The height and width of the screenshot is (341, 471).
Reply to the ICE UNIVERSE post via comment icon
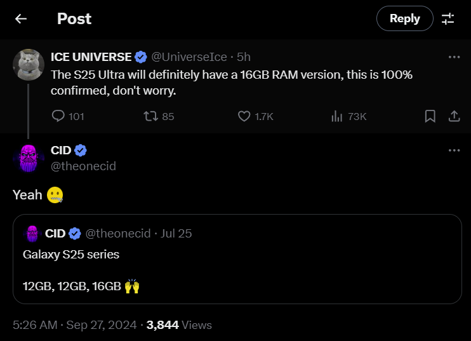tap(58, 116)
